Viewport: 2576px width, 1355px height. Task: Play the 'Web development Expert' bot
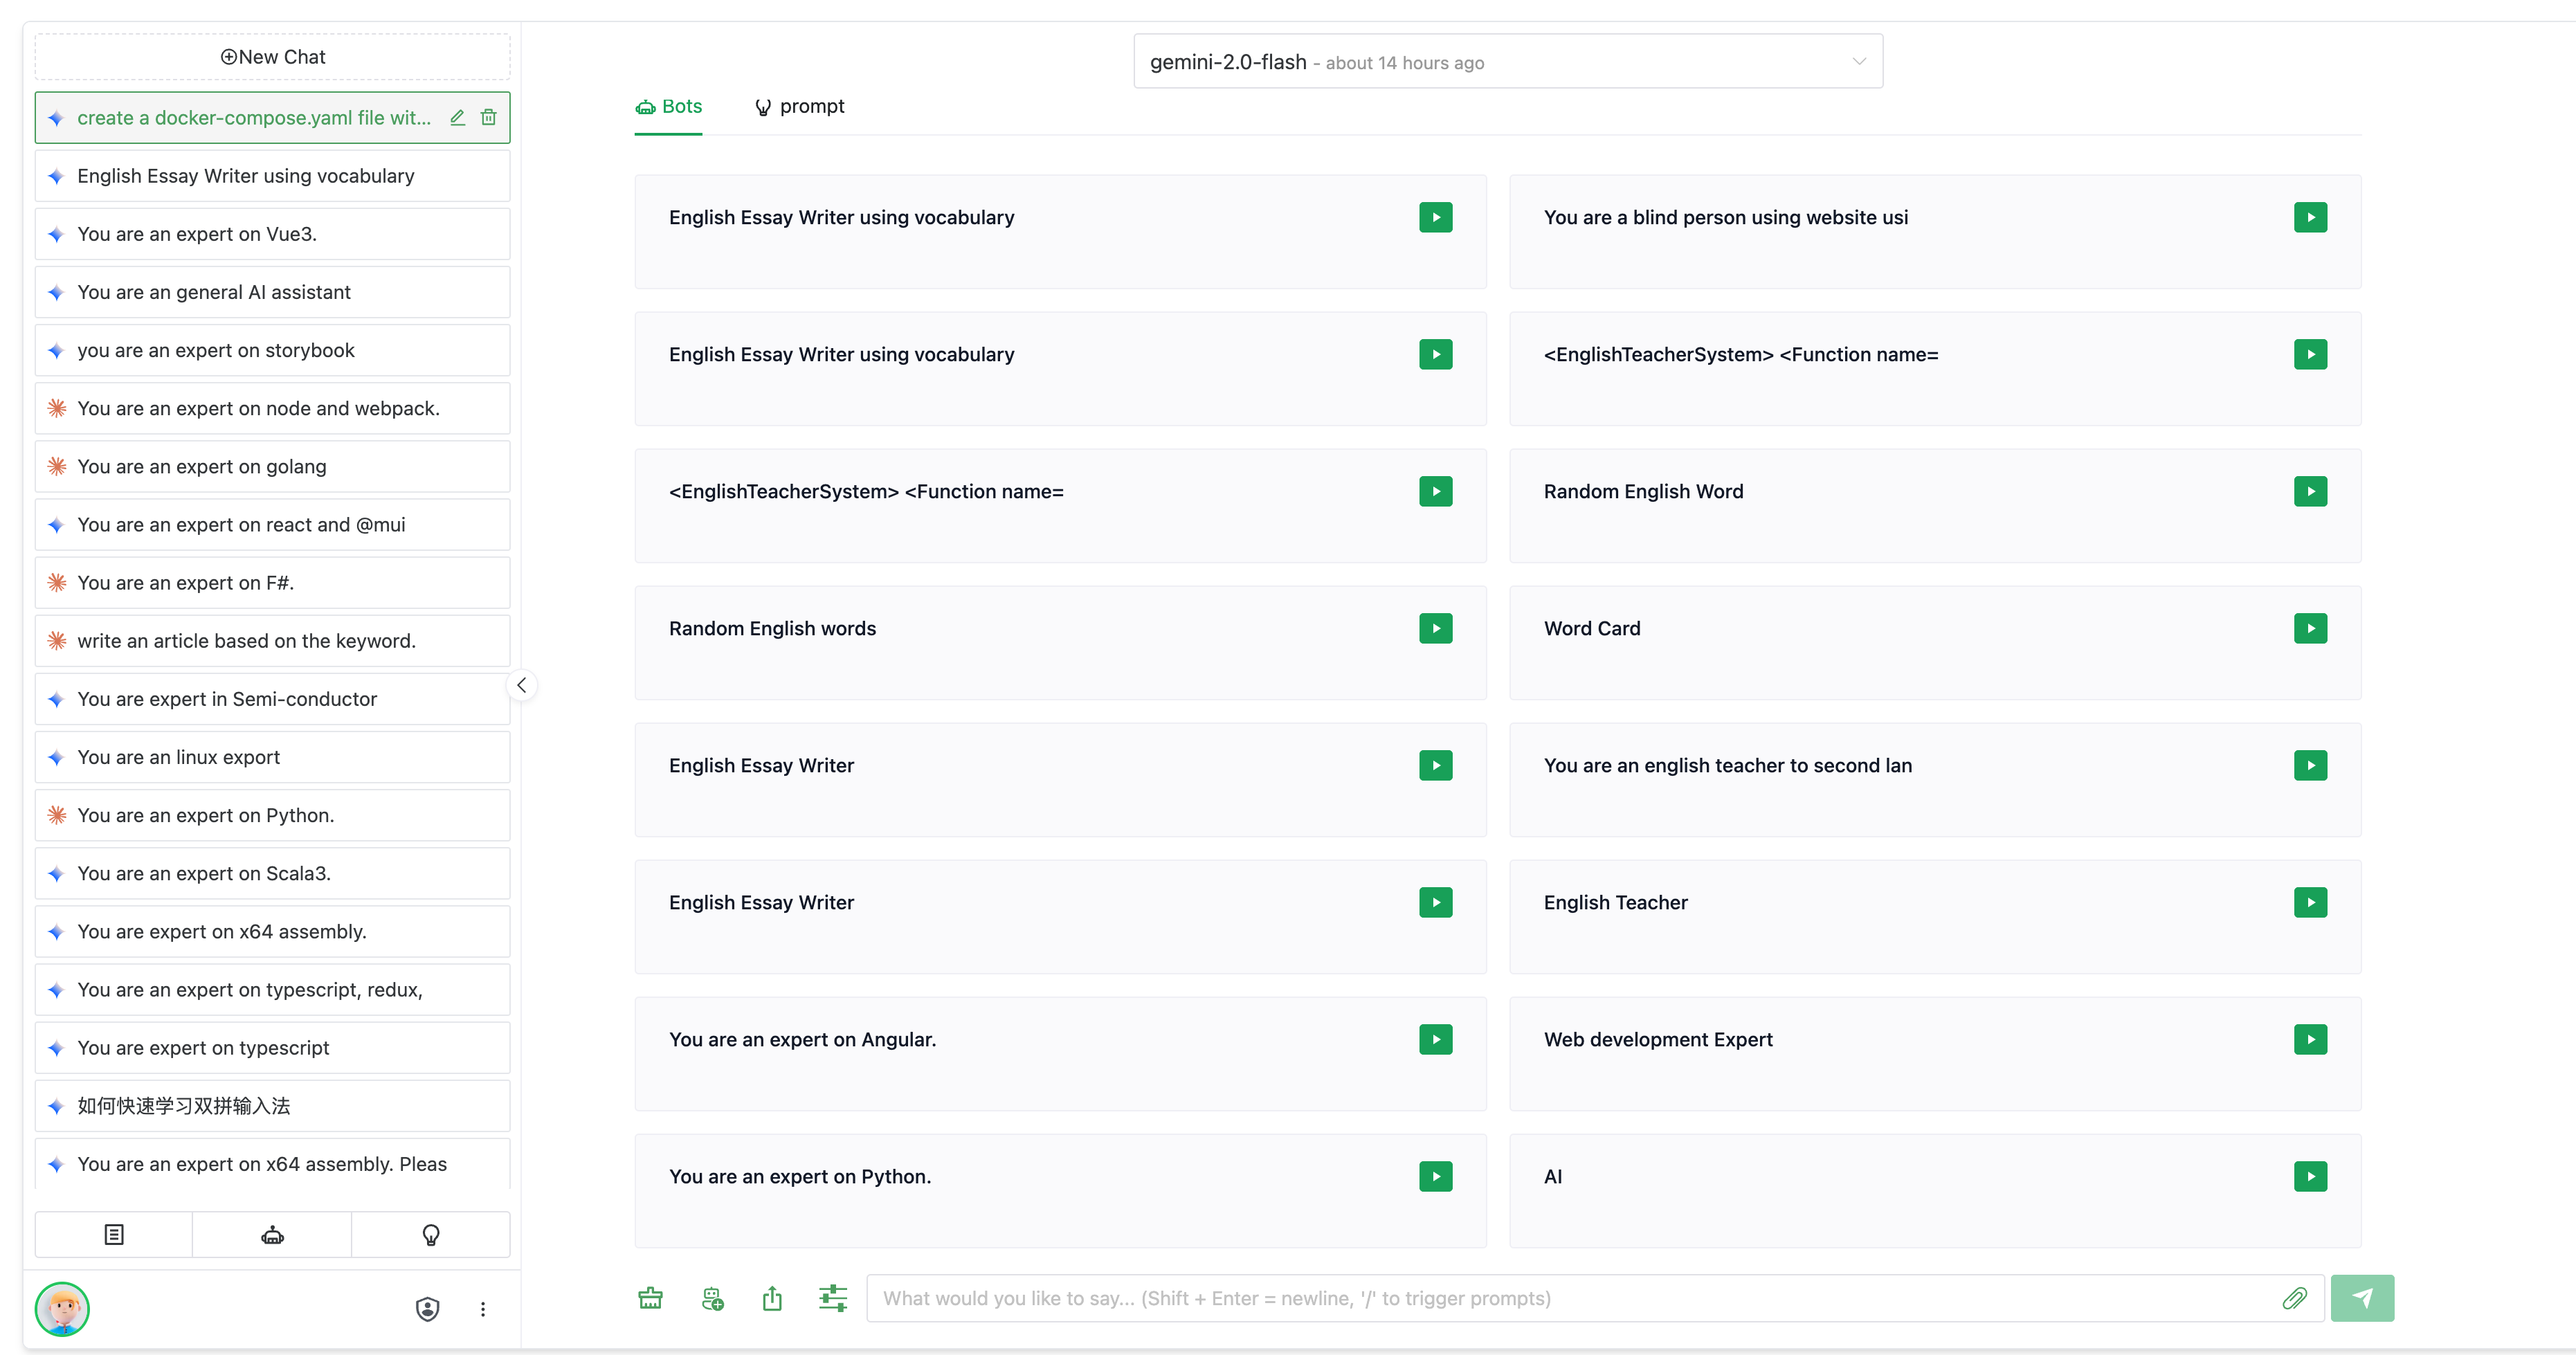click(2310, 1039)
